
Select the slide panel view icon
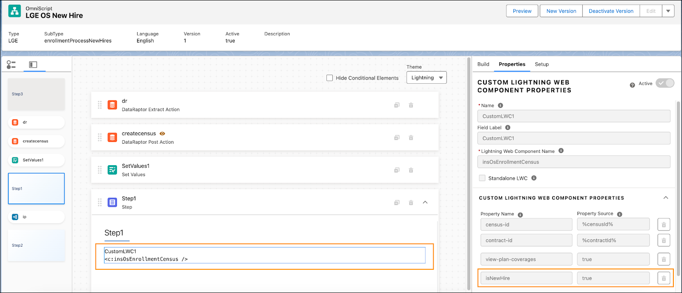coord(33,65)
